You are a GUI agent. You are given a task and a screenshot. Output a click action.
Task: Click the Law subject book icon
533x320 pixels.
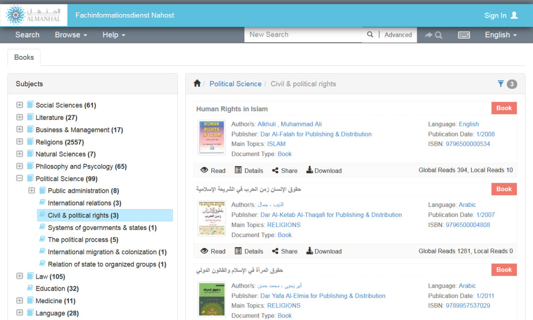(x=30, y=276)
